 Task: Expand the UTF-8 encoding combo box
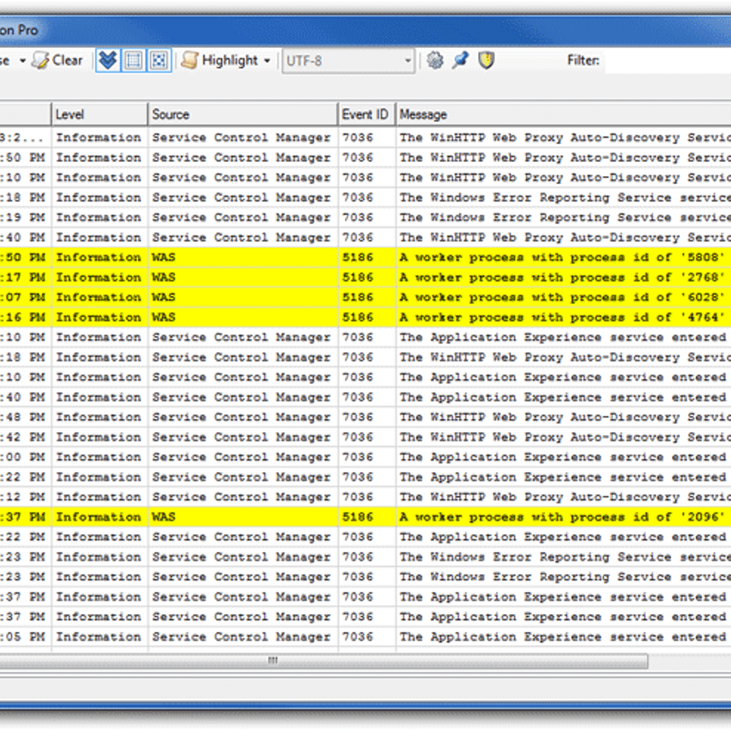(408, 61)
